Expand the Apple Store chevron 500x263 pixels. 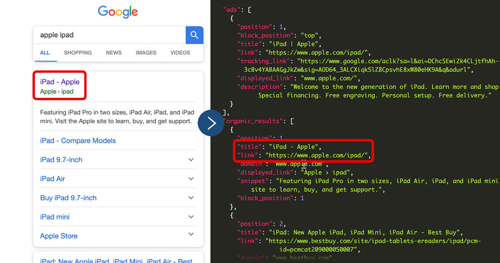pyautogui.click(x=191, y=235)
